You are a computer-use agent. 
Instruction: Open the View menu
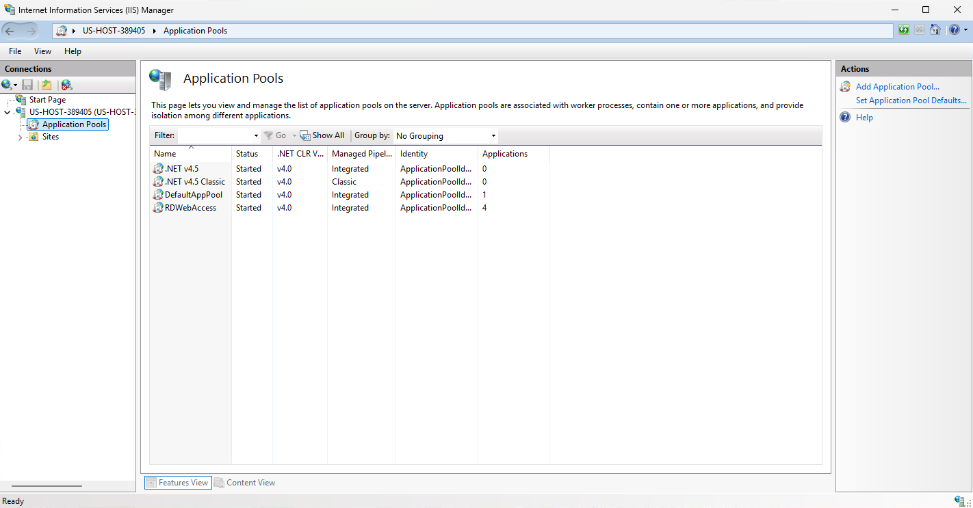click(42, 51)
